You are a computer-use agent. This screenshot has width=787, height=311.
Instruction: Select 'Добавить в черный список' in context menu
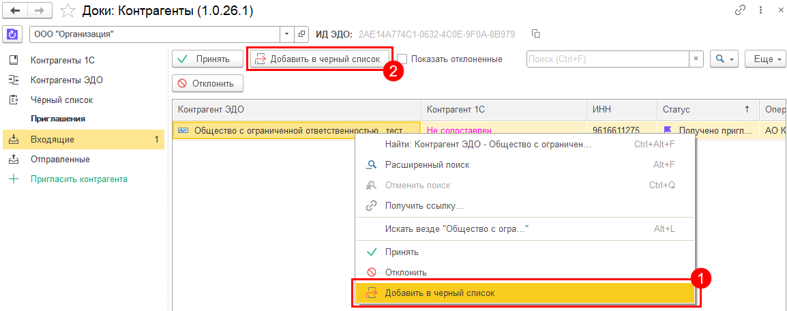click(440, 293)
